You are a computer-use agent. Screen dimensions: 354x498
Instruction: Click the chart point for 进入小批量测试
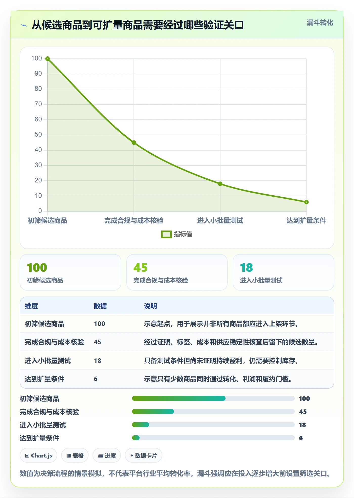(220, 184)
